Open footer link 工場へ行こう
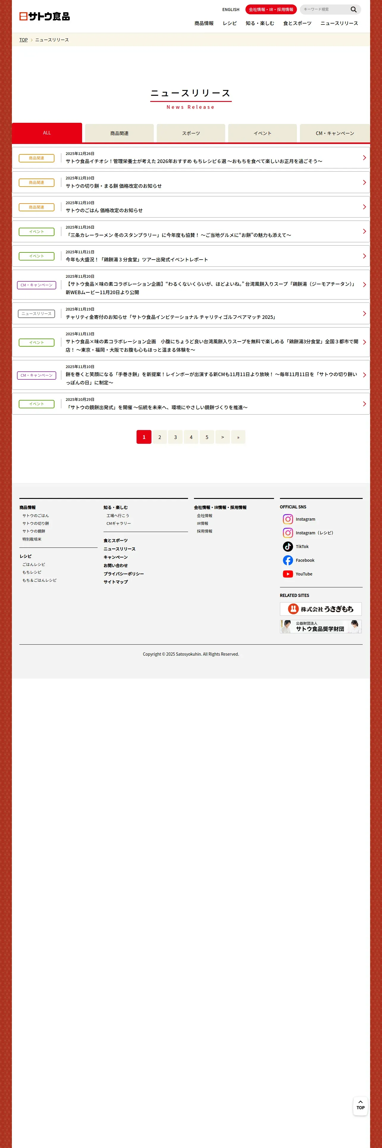 [118, 516]
